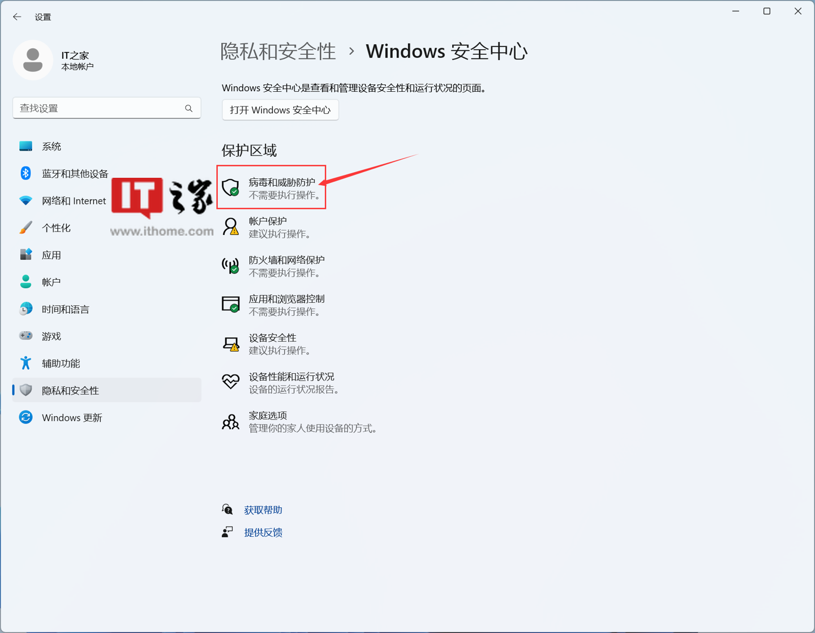Image resolution: width=815 pixels, height=633 pixels.
Task: Click the feedback person icon
Action: [227, 532]
